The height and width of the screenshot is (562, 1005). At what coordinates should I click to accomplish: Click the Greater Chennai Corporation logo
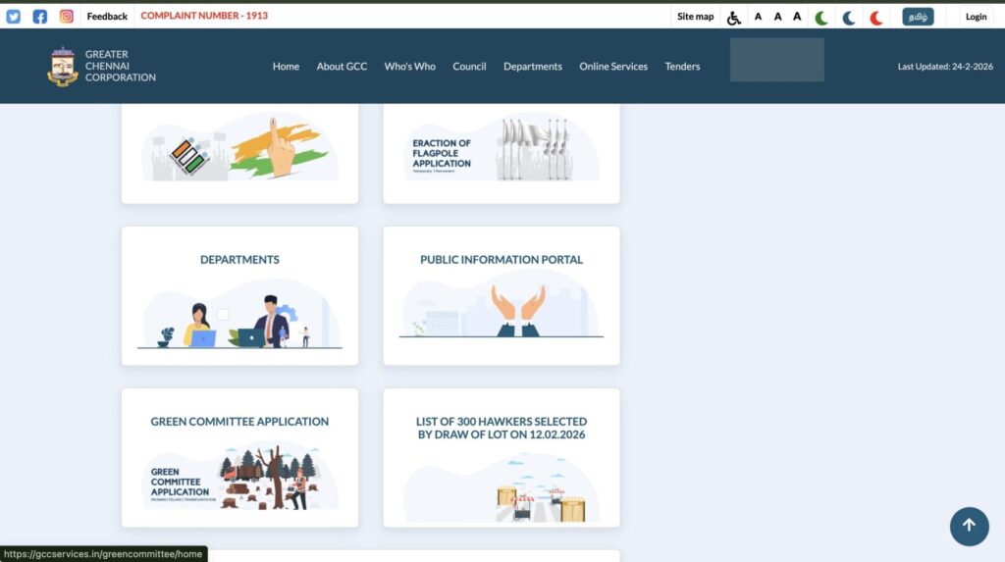point(63,66)
